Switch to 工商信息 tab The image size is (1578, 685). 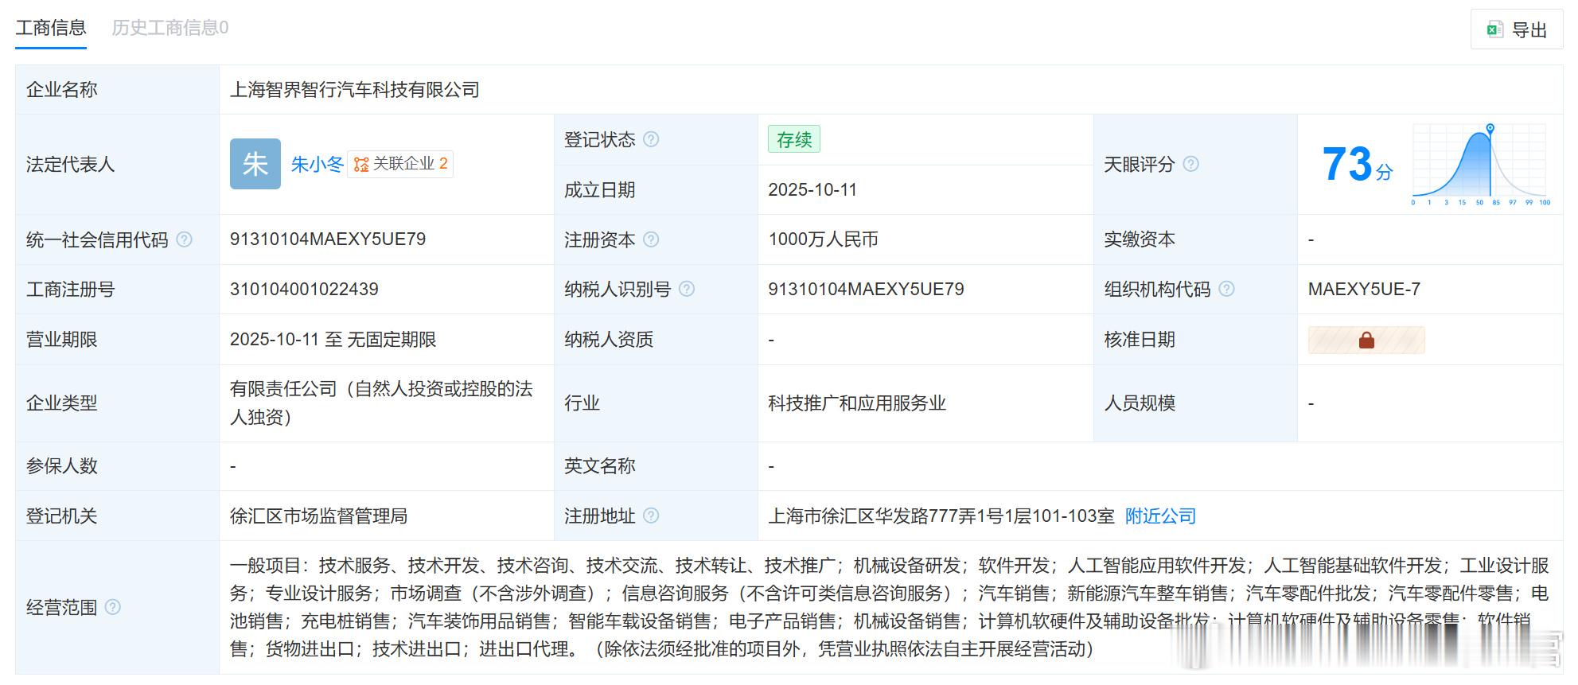click(x=51, y=28)
